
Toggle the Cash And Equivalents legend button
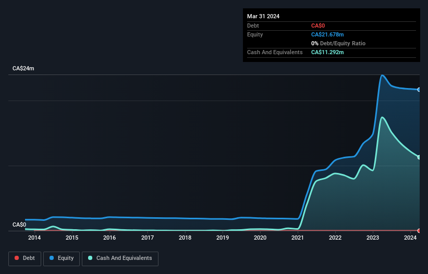coord(120,258)
